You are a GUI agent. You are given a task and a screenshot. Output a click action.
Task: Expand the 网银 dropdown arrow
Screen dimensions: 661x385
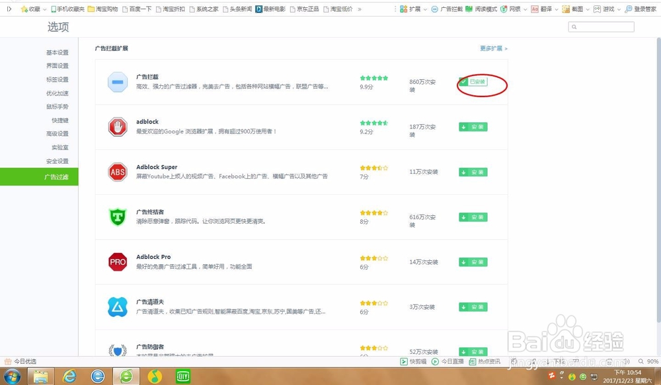525,9
